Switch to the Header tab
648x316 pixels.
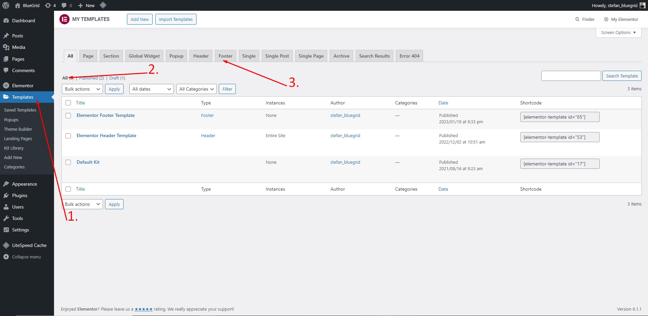click(201, 56)
